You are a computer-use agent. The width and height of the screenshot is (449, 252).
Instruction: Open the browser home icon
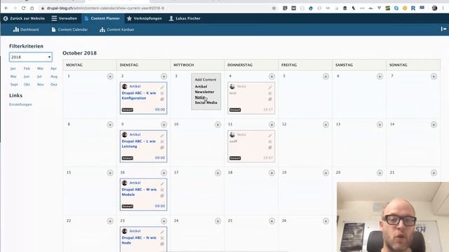pyautogui.click(x=32, y=8)
